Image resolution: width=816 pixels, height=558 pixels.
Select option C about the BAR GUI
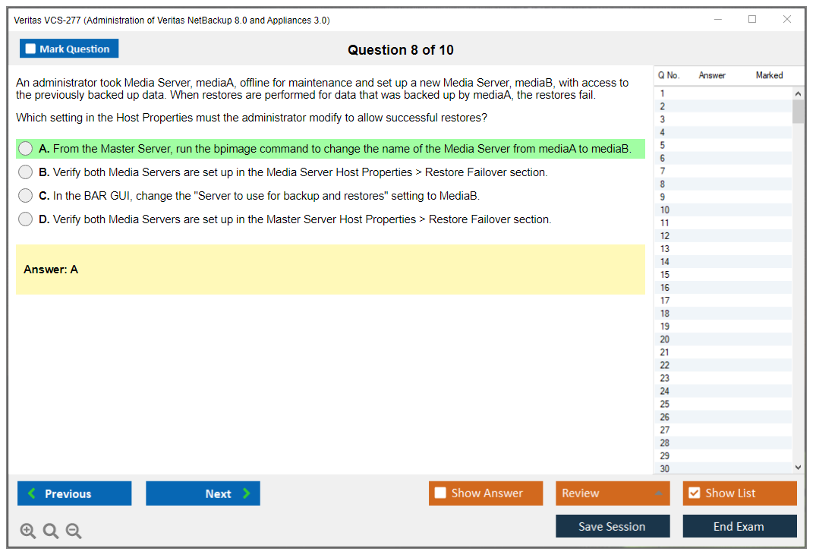click(x=26, y=196)
